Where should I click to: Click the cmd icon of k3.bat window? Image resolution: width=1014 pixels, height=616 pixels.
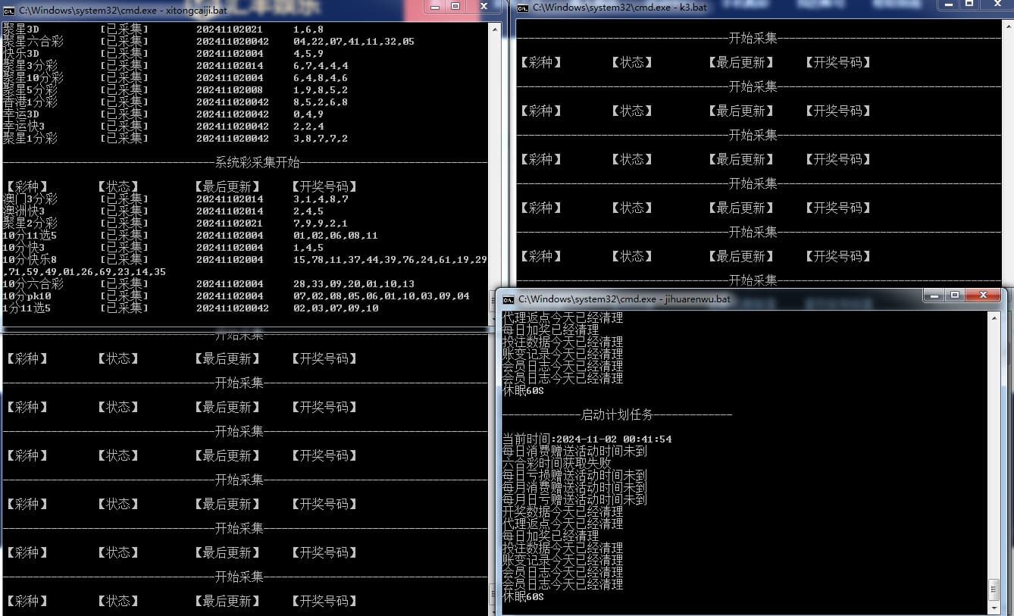click(x=523, y=8)
